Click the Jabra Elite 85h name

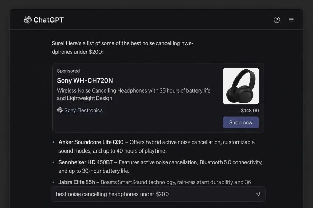tap(77, 182)
